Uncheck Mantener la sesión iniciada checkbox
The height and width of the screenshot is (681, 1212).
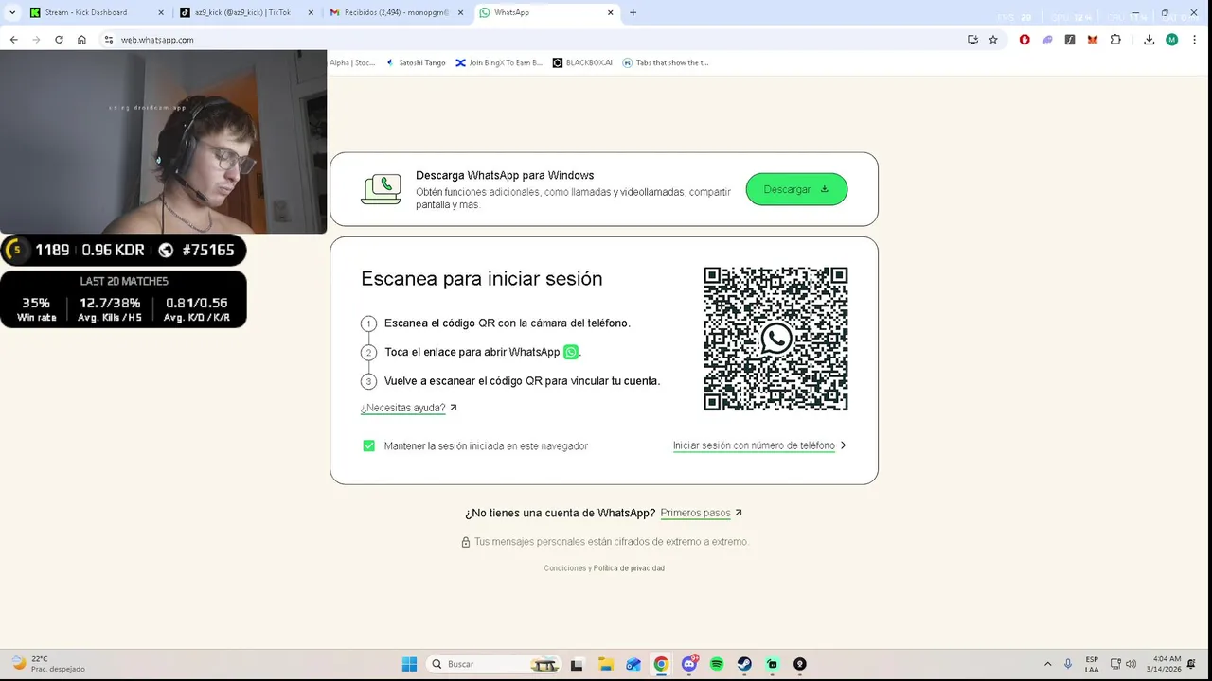click(x=369, y=445)
